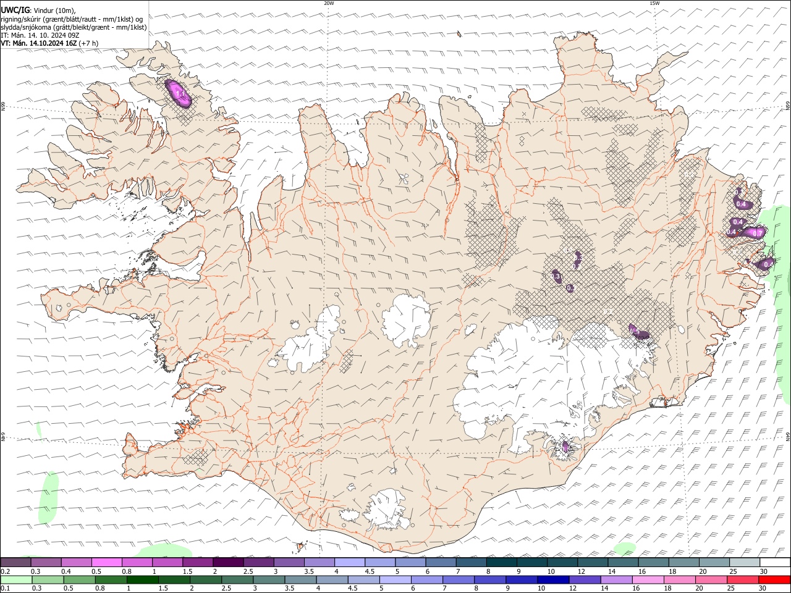Viewport: 791px width, 593px height.
Task: Click the purple snow patch labeled 1.1
Action: point(179,93)
